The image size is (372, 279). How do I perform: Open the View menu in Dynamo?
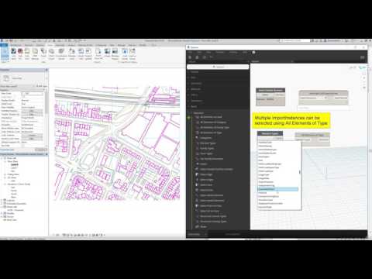(208, 52)
